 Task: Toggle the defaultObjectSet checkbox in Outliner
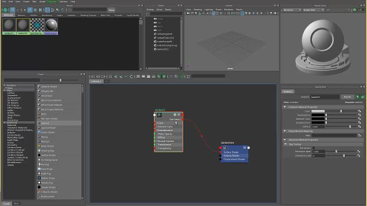tap(155, 38)
